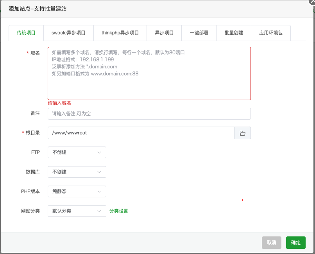This screenshot has width=315, height=254.
Task: Go to the 异步项目 tab
Action: pyautogui.click(x=164, y=33)
